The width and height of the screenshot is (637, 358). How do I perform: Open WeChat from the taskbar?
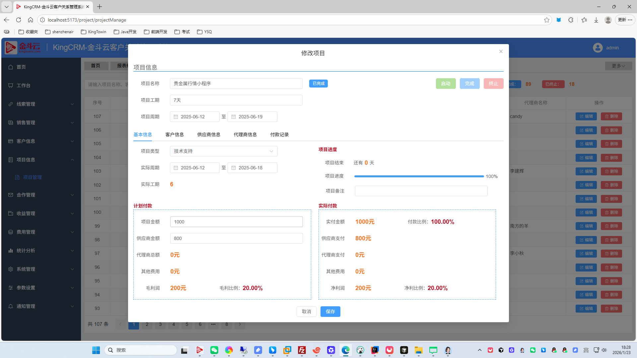pyautogui.click(x=214, y=350)
